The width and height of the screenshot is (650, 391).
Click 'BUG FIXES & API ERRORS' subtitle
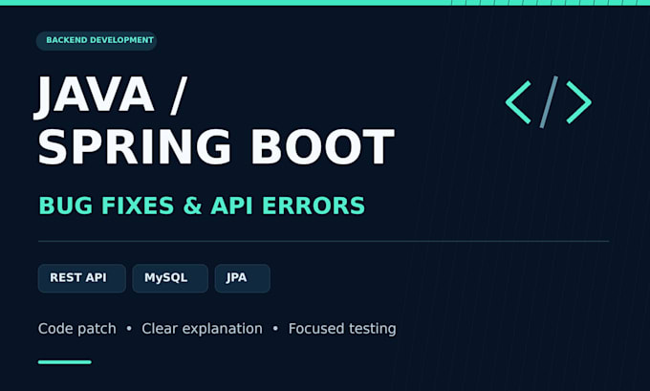202,206
